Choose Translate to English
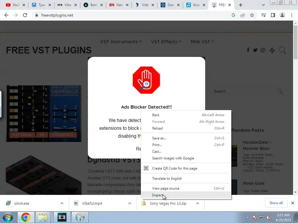This screenshot has height=223, width=298. tap(186, 179)
